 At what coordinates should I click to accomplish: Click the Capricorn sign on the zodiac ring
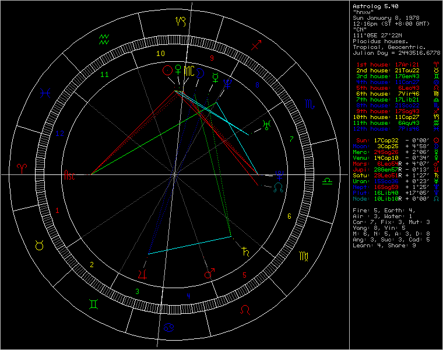tap(181, 21)
